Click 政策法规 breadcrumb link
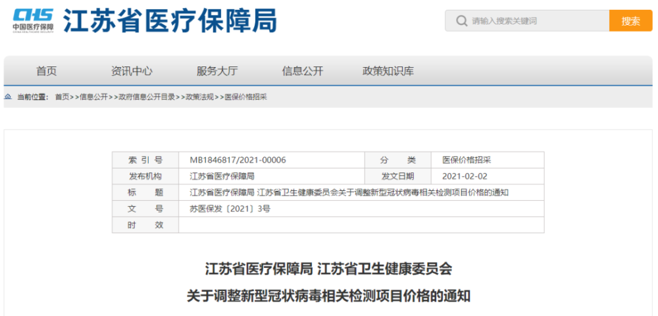 pos(200,97)
